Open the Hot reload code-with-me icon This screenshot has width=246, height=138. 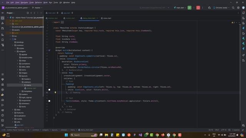point(209,8)
